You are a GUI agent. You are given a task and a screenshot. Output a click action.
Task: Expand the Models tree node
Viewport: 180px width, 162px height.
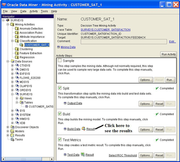pos(8,131)
